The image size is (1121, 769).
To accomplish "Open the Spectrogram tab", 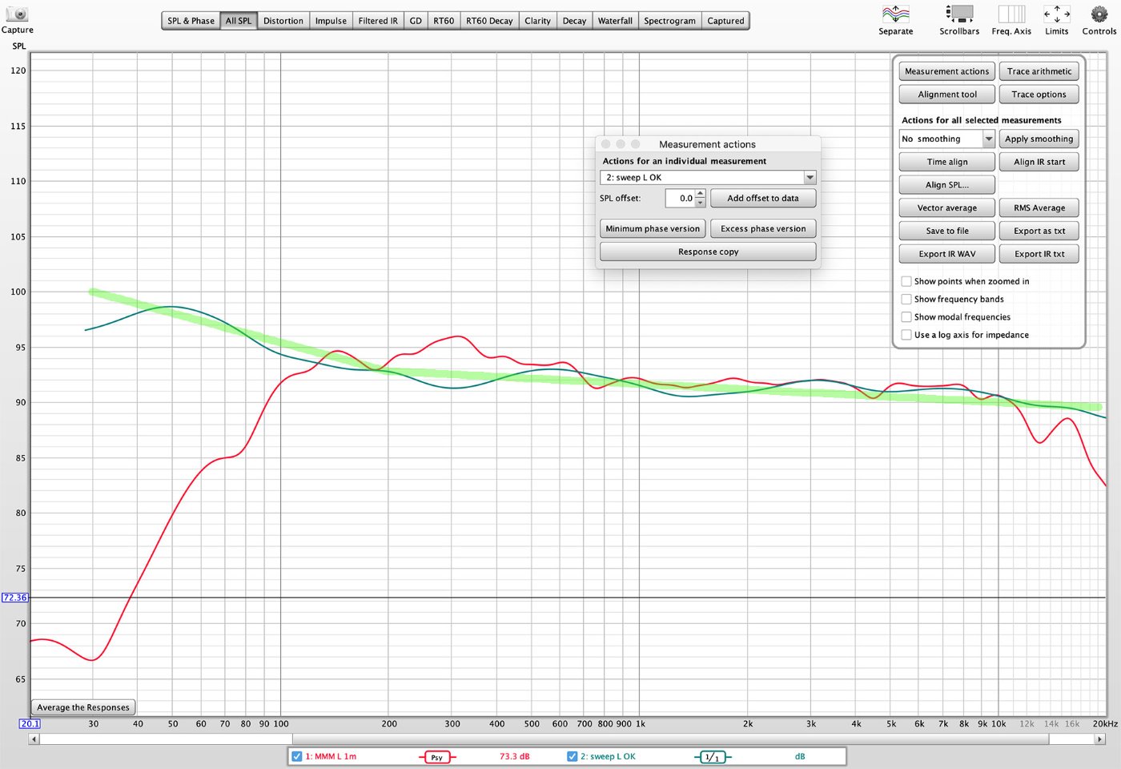I will (x=669, y=21).
